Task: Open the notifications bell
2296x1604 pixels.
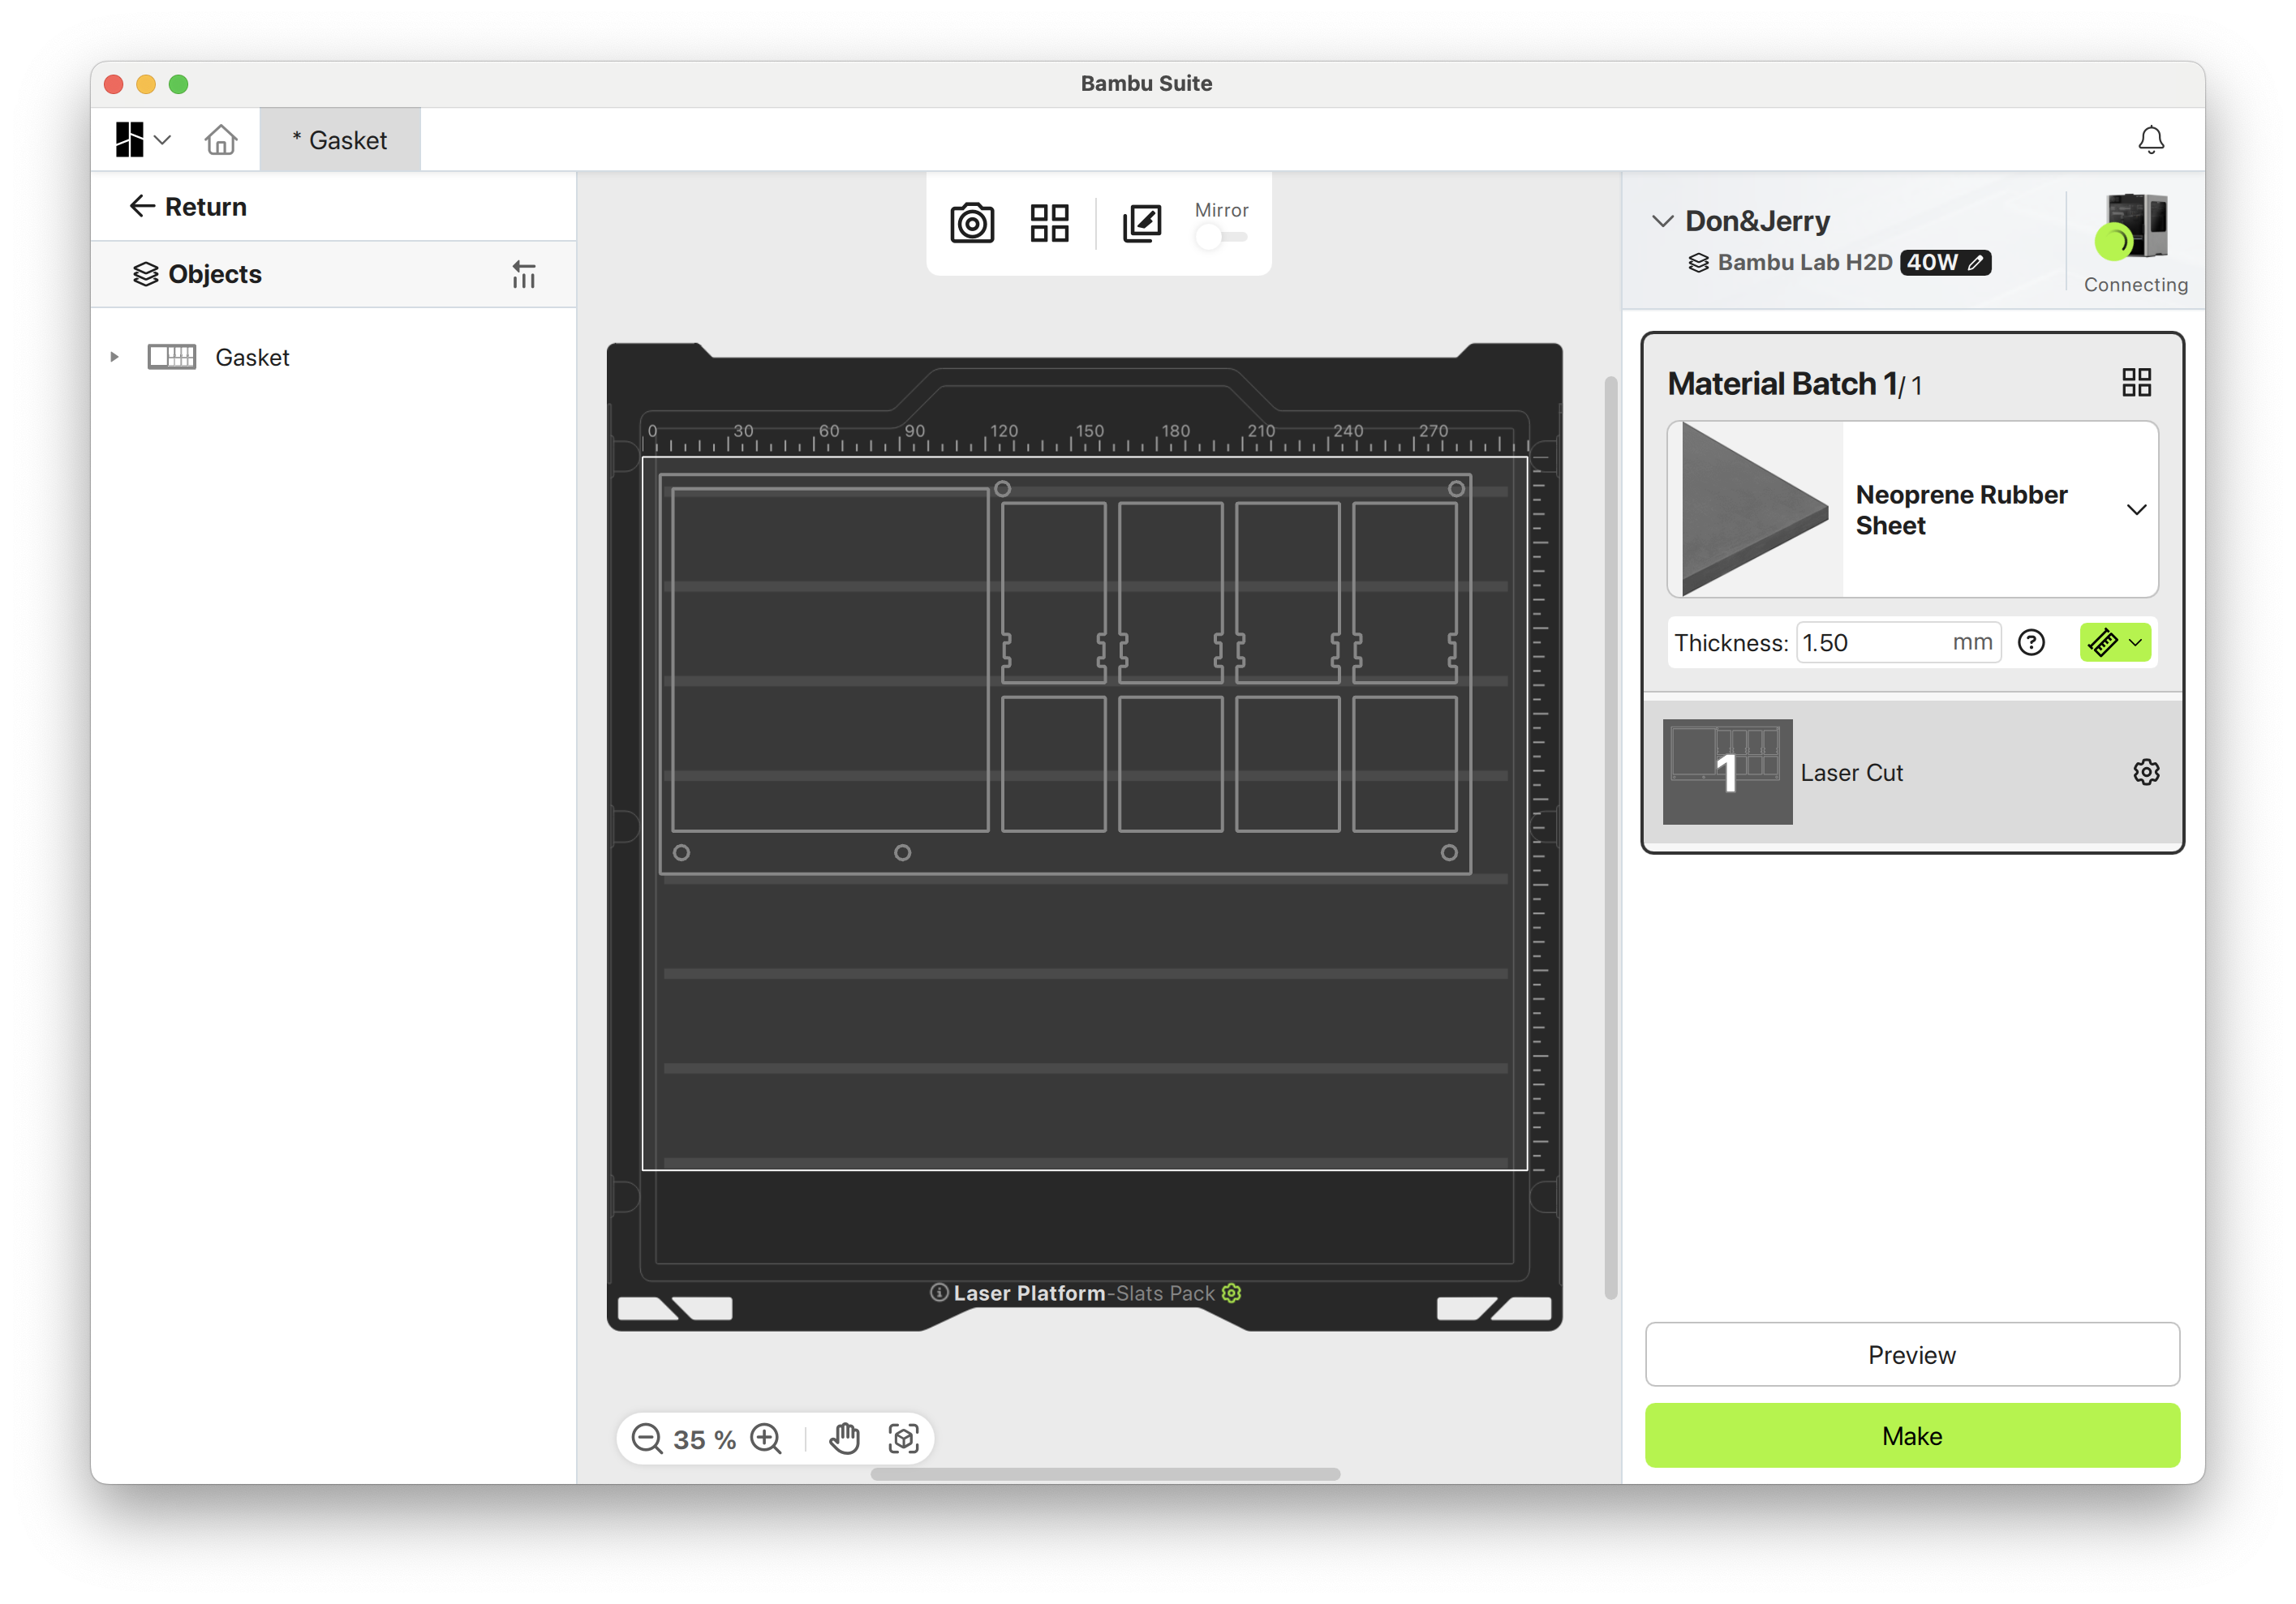Action: [2151, 140]
